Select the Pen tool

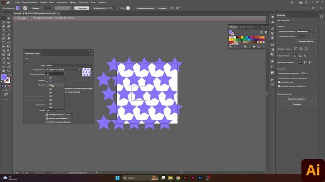click(x=4, y=26)
